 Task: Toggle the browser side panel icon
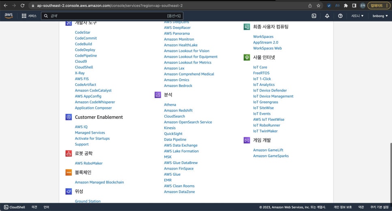354,6
